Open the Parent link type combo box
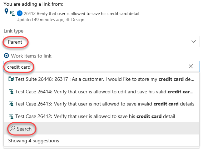 coord(101,41)
